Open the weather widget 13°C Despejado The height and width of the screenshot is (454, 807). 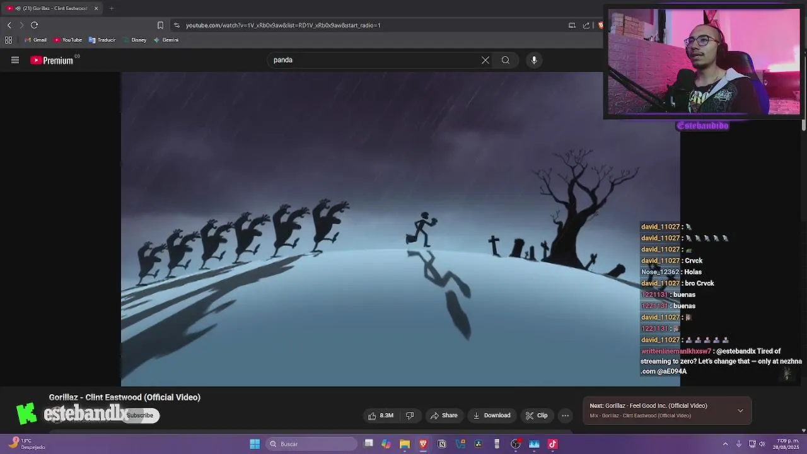26,444
